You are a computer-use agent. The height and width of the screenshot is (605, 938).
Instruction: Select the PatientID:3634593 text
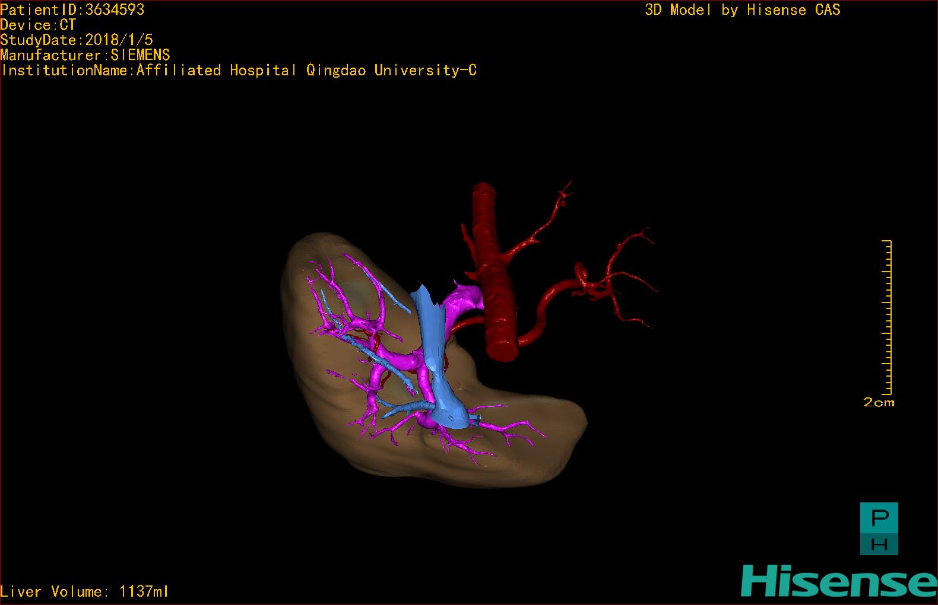[72, 9]
